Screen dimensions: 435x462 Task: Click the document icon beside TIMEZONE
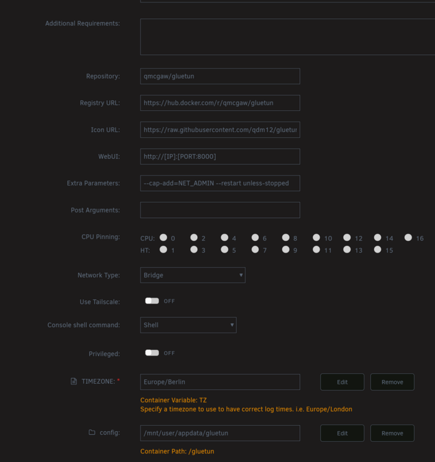74,381
